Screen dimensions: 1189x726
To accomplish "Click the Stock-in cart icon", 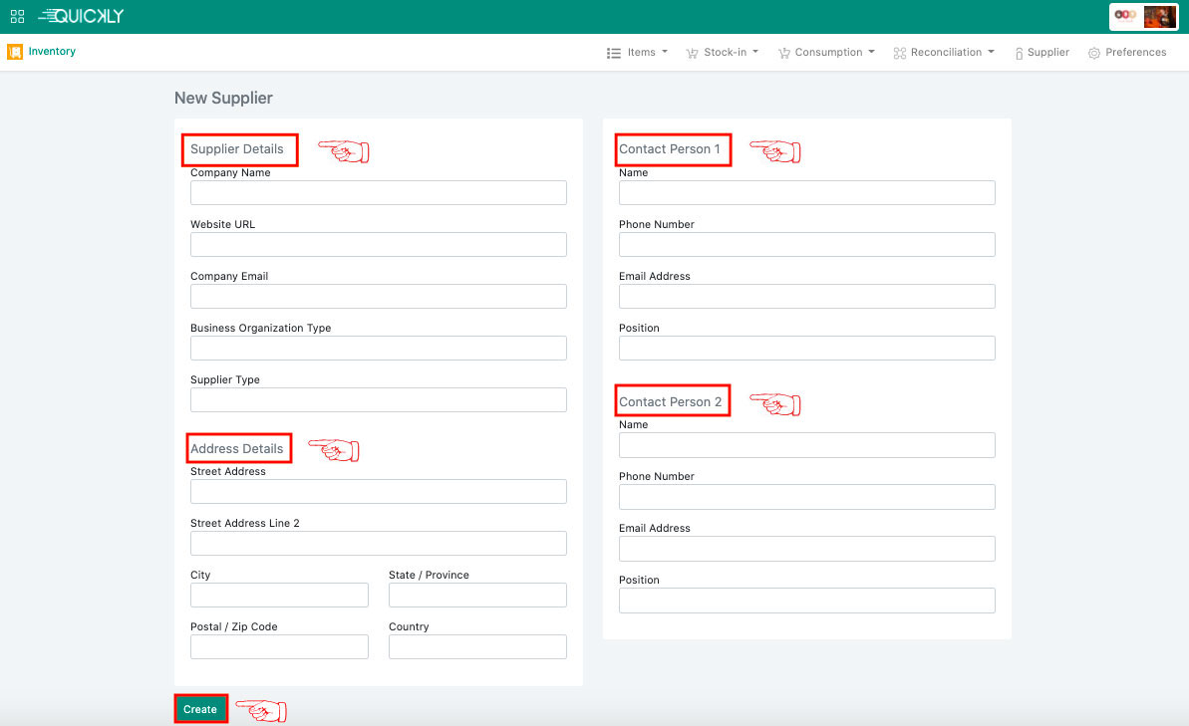I will pyautogui.click(x=692, y=53).
